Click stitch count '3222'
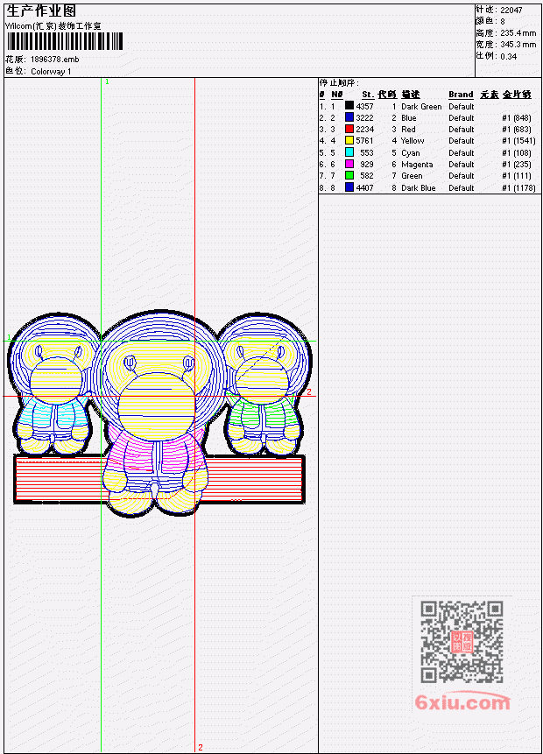Screen dimensions: 543x754 pyautogui.click(x=364, y=118)
